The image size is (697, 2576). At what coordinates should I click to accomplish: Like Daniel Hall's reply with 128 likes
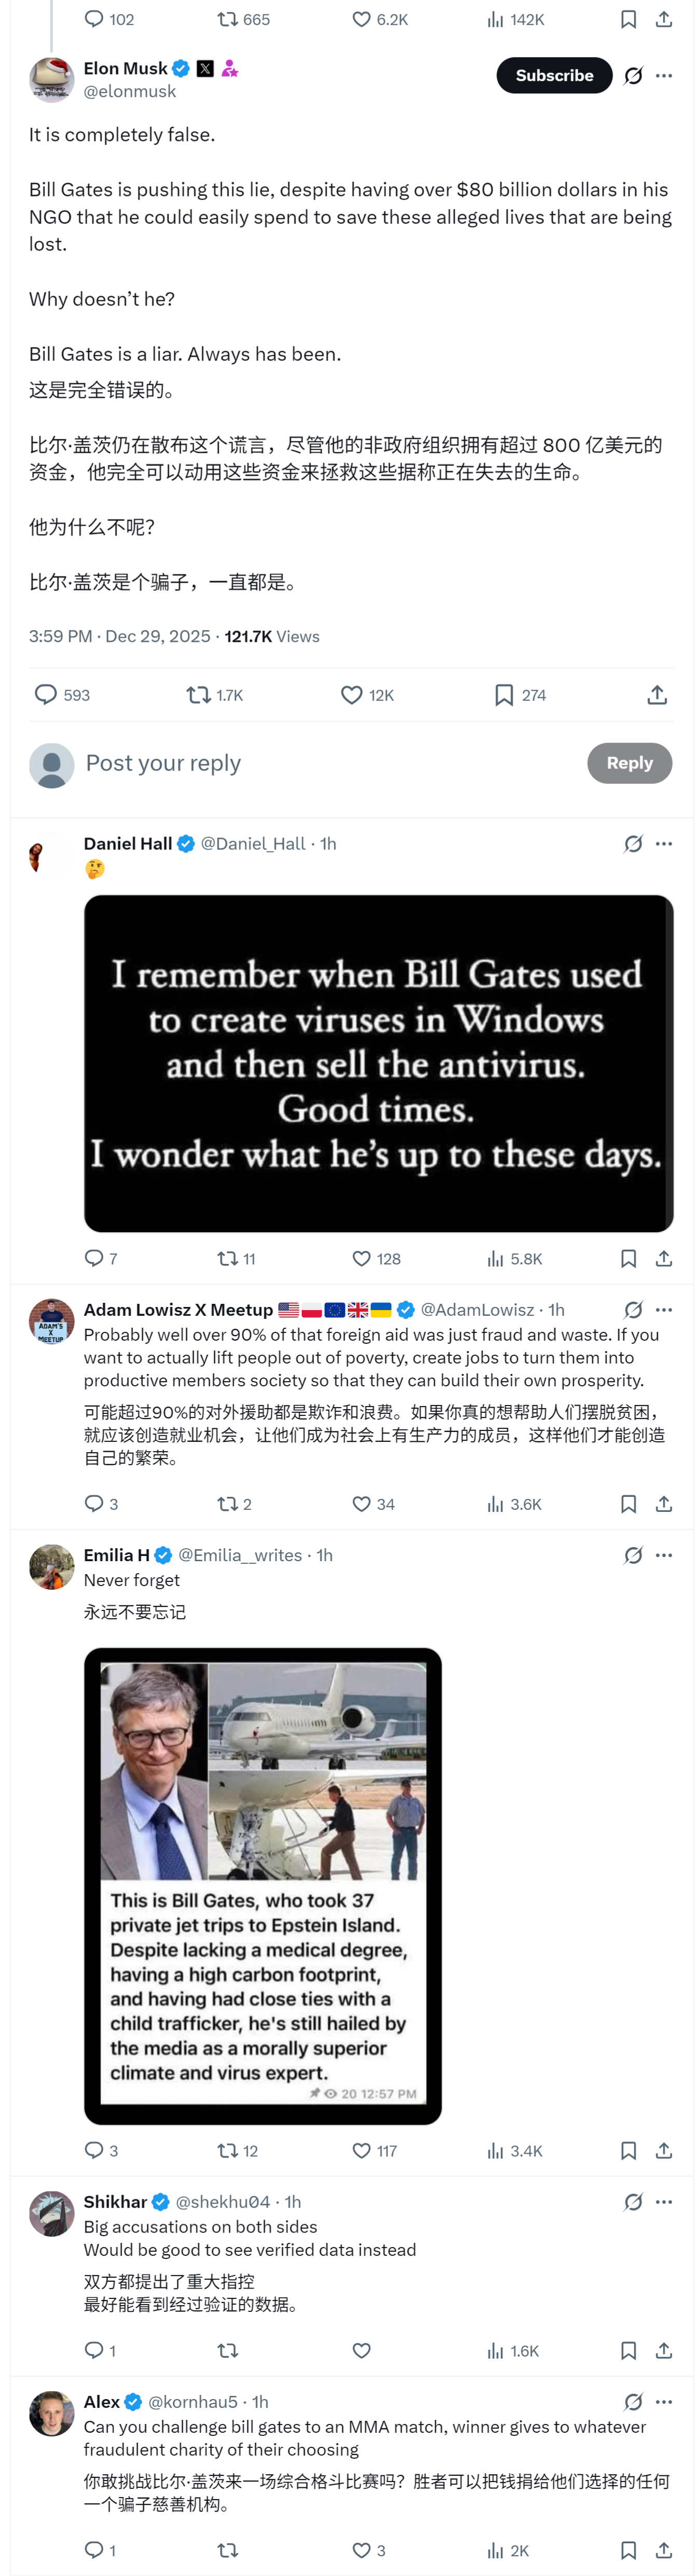coord(362,1259)
